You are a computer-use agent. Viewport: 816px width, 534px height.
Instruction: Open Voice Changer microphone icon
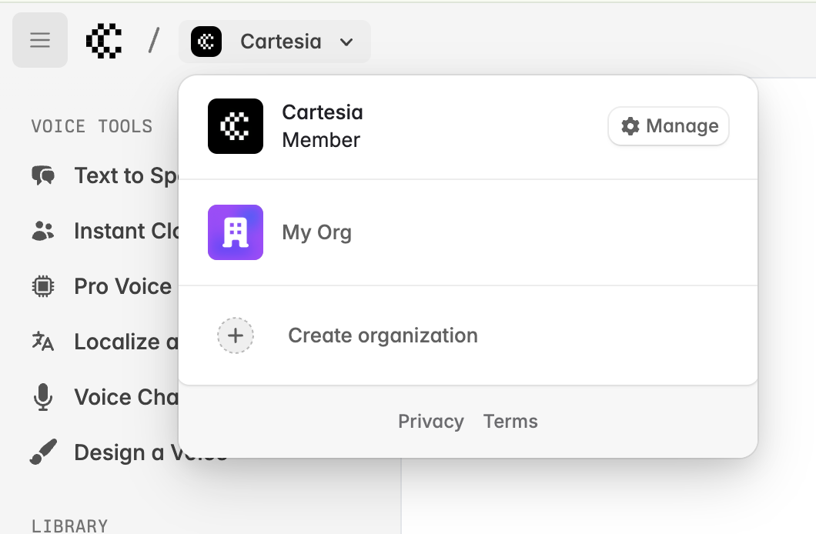tap(43, 397)
